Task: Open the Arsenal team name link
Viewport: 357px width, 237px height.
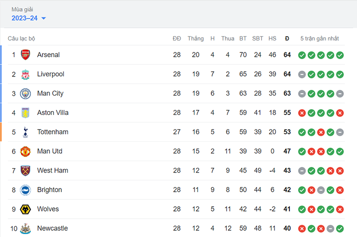Action: click(x=48, y=55)
